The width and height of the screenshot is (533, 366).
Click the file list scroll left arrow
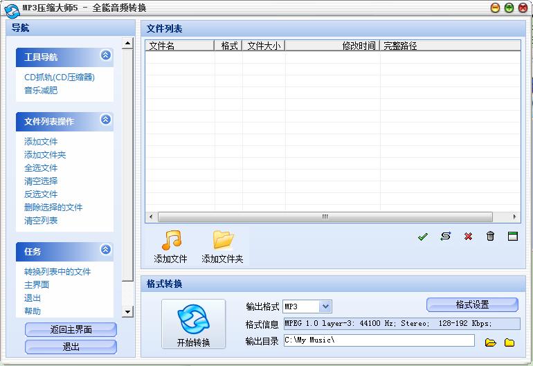tap(152, 217)
